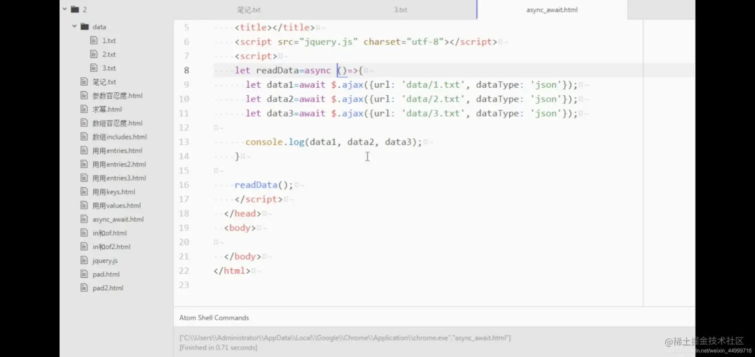
Task: Open 用用entries2.html file
Action: tap(119, 164)
